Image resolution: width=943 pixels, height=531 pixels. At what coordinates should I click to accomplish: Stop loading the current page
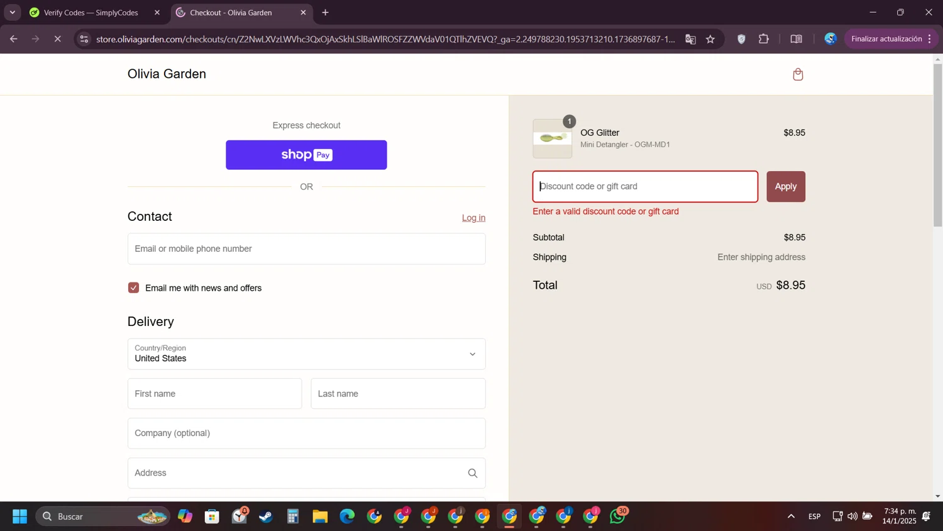(x=58, y=39)
